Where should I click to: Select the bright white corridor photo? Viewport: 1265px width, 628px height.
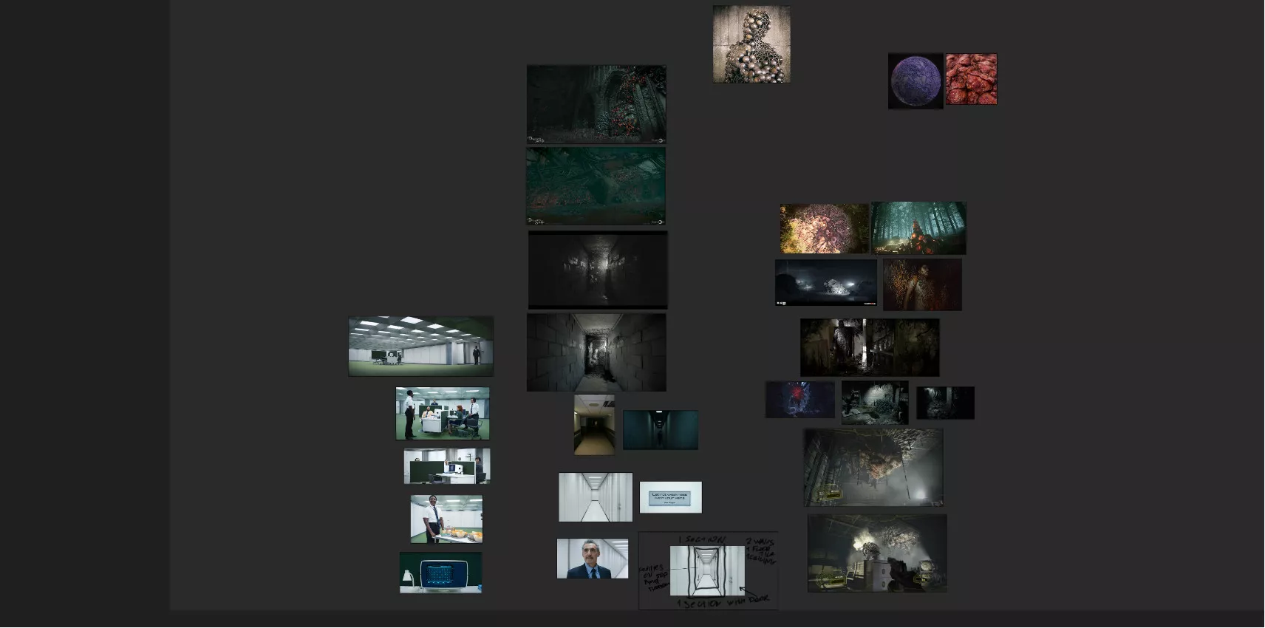point(595,497)
